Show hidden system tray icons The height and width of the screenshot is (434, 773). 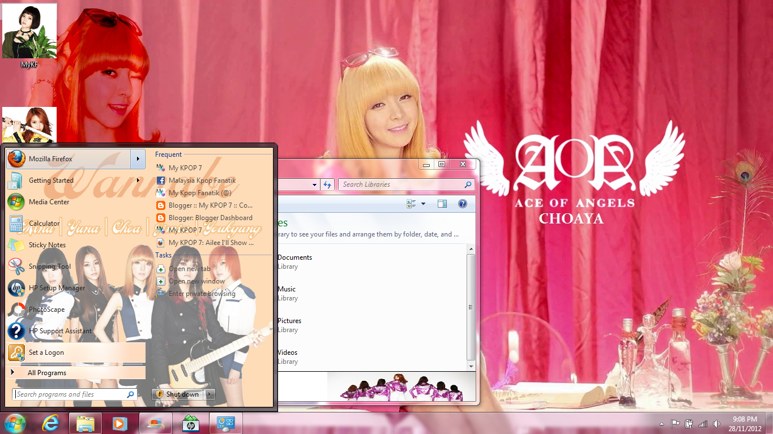point(661,423)
